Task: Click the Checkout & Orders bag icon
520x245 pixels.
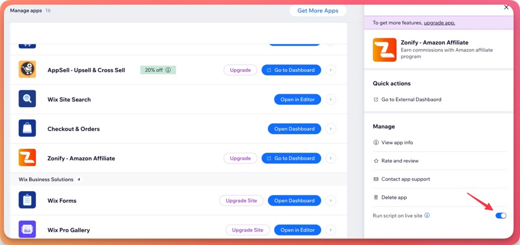Action: [27, 129]
